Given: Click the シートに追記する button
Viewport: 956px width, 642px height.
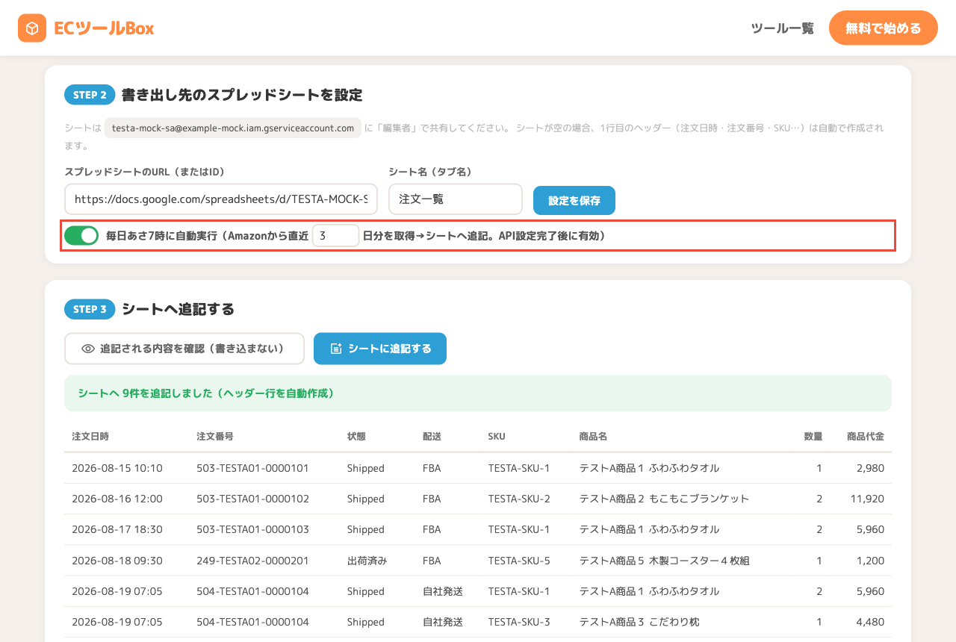Looking at the screenshot, I should pyautogui.click(x=380, y=349).
